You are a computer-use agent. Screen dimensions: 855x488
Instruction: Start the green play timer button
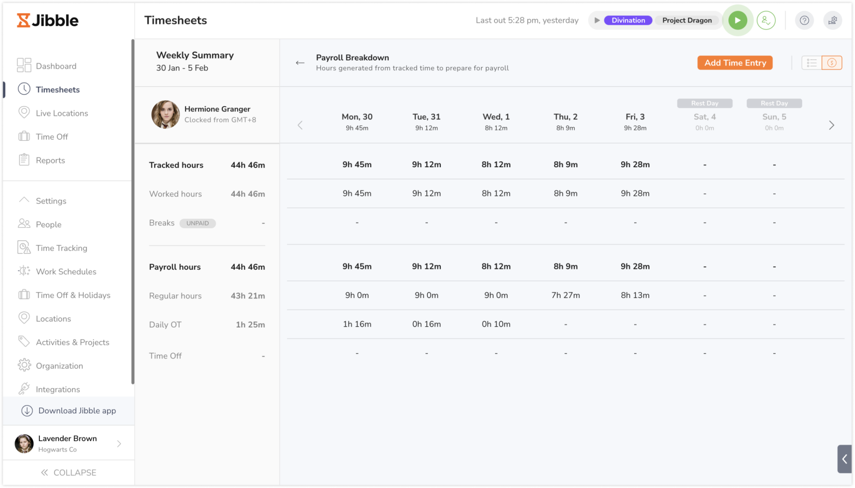click(x=737, y=20)
